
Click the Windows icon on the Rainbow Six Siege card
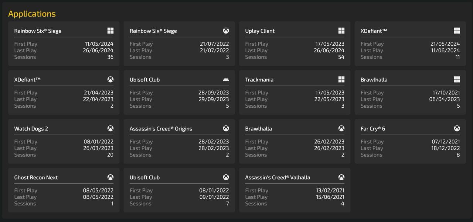[110, 31]
